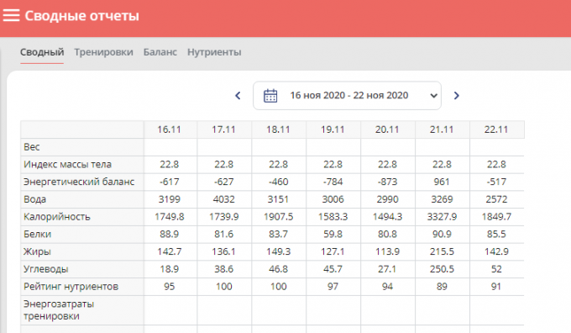Click calorie value 3327.9
Viewport: 571px width, 333px height.
[442, 217]
